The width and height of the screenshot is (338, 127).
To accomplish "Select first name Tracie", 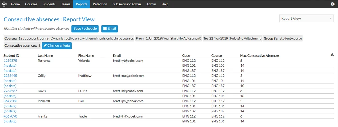I will pyautogui.click(x=82, y=116).
